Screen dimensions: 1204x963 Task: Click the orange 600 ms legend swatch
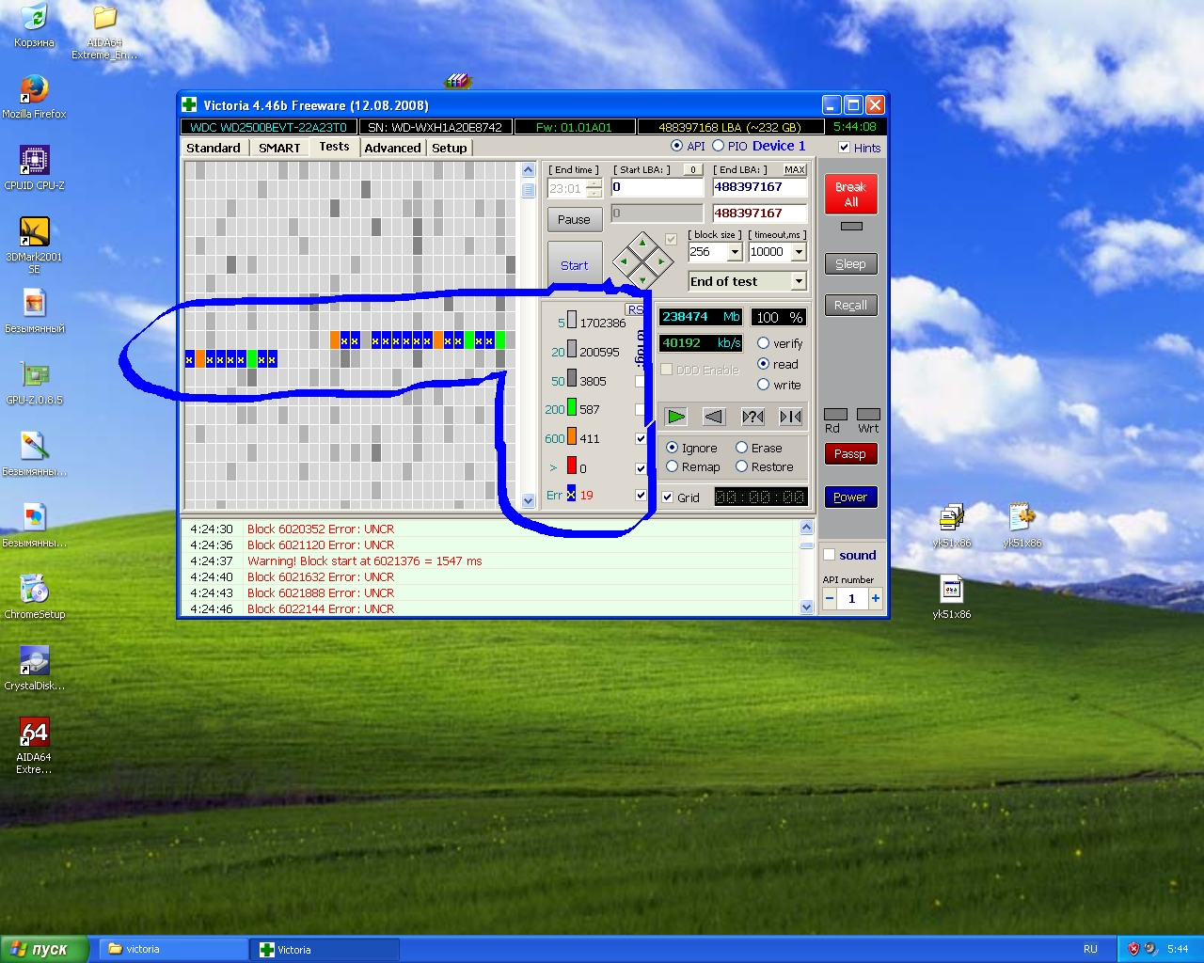(572, 437)
